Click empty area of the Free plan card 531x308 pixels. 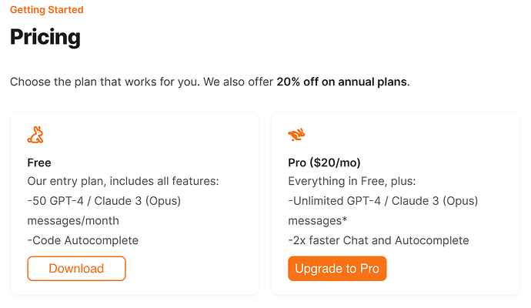pyautogui.click(x=189, y=142)
